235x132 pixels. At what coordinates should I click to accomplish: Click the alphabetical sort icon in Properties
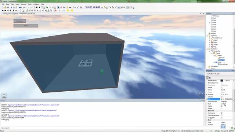pyautogui.click(x=210, y=77)
